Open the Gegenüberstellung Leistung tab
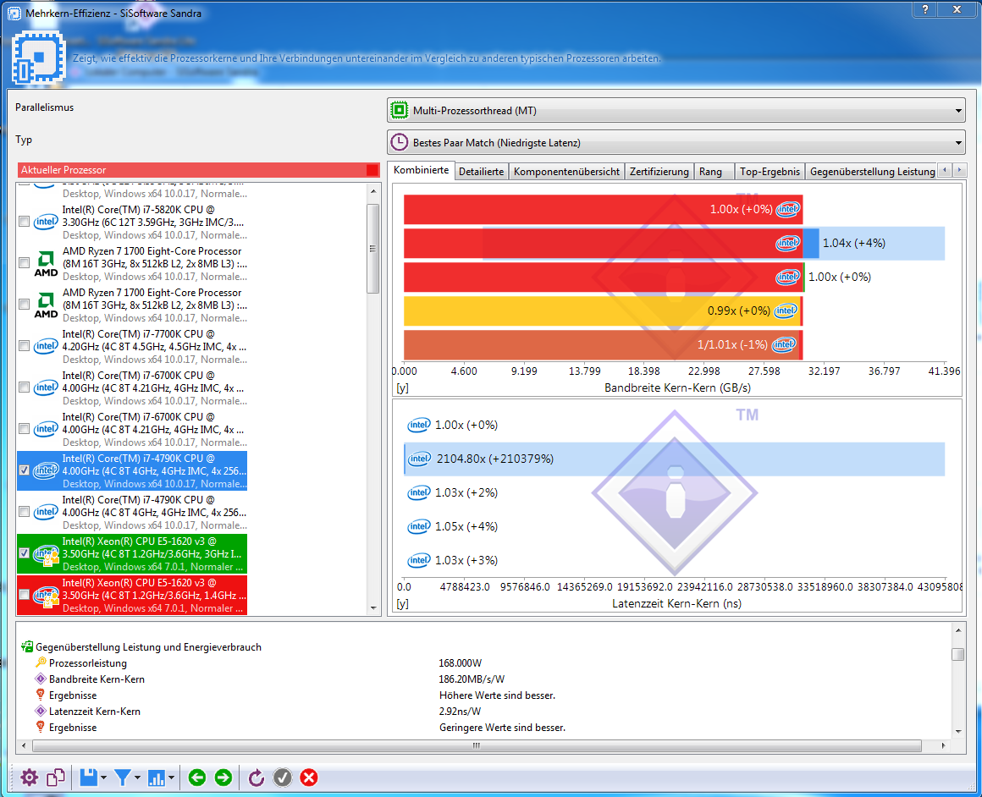982x797 pixels. coord(872,172)
